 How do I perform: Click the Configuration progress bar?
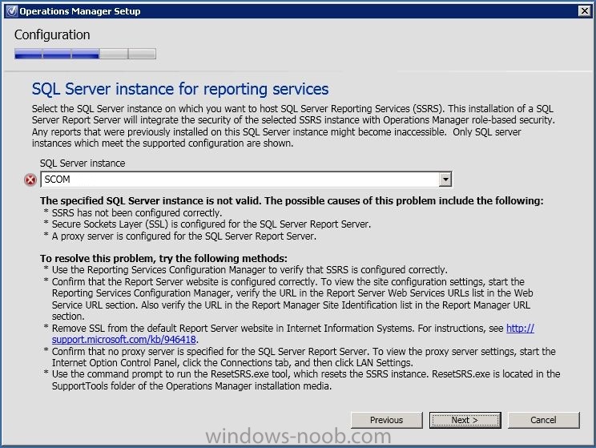[x=85, y=54]
